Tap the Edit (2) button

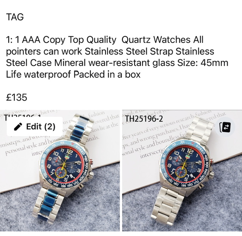(35, 127)
